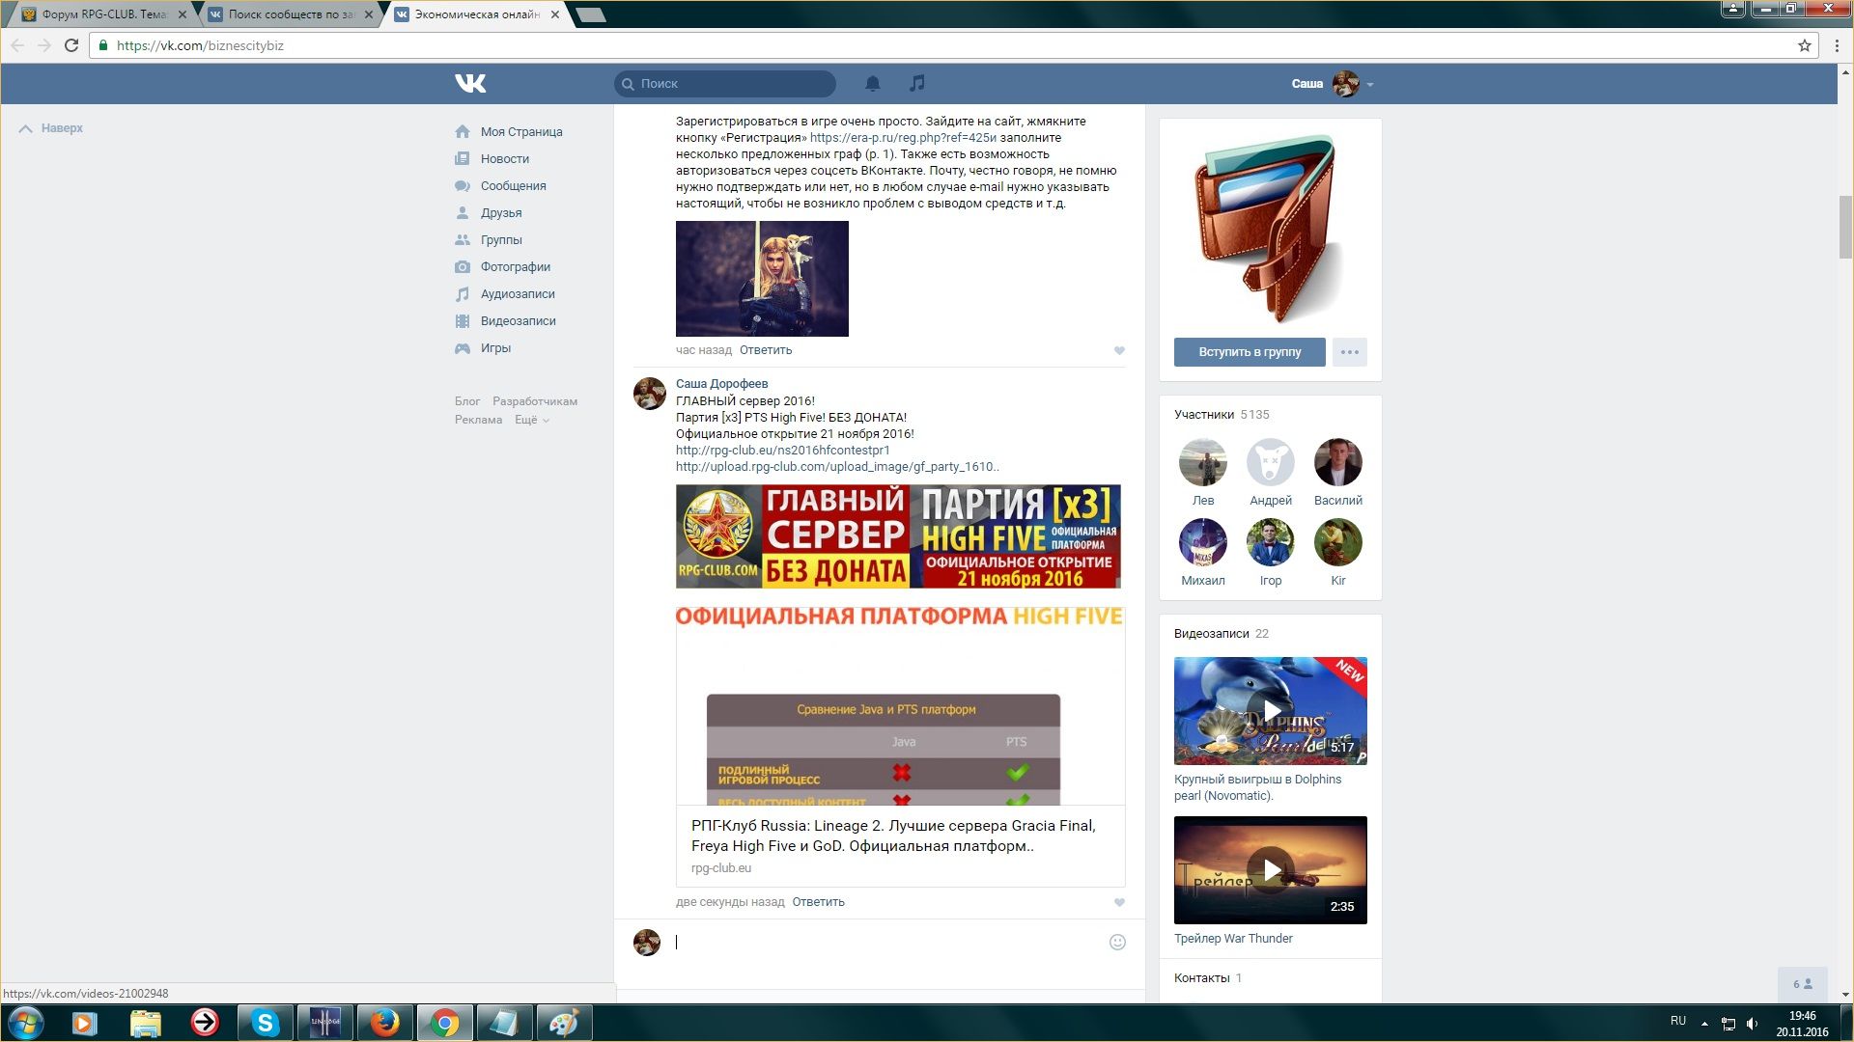1854x1042 pixels.
Task: Open the Блог footer link
Action: (467, 401)
